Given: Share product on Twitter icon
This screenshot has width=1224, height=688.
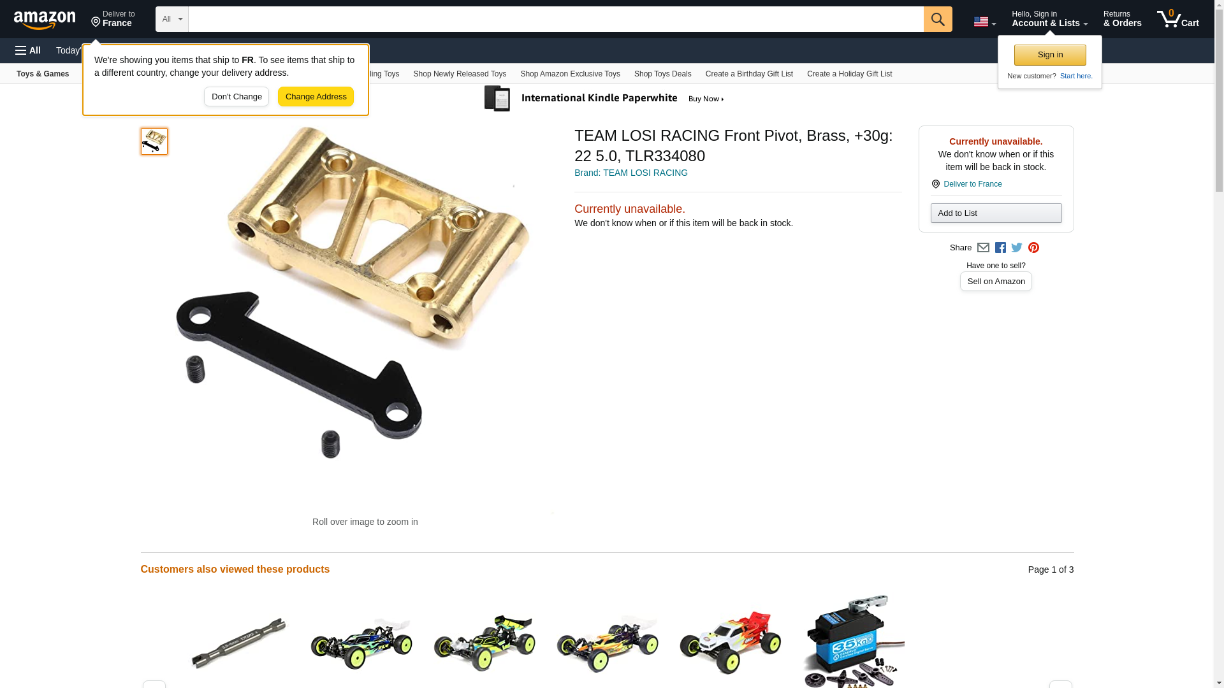Looking at the screenshot, I should (1017, 248).
